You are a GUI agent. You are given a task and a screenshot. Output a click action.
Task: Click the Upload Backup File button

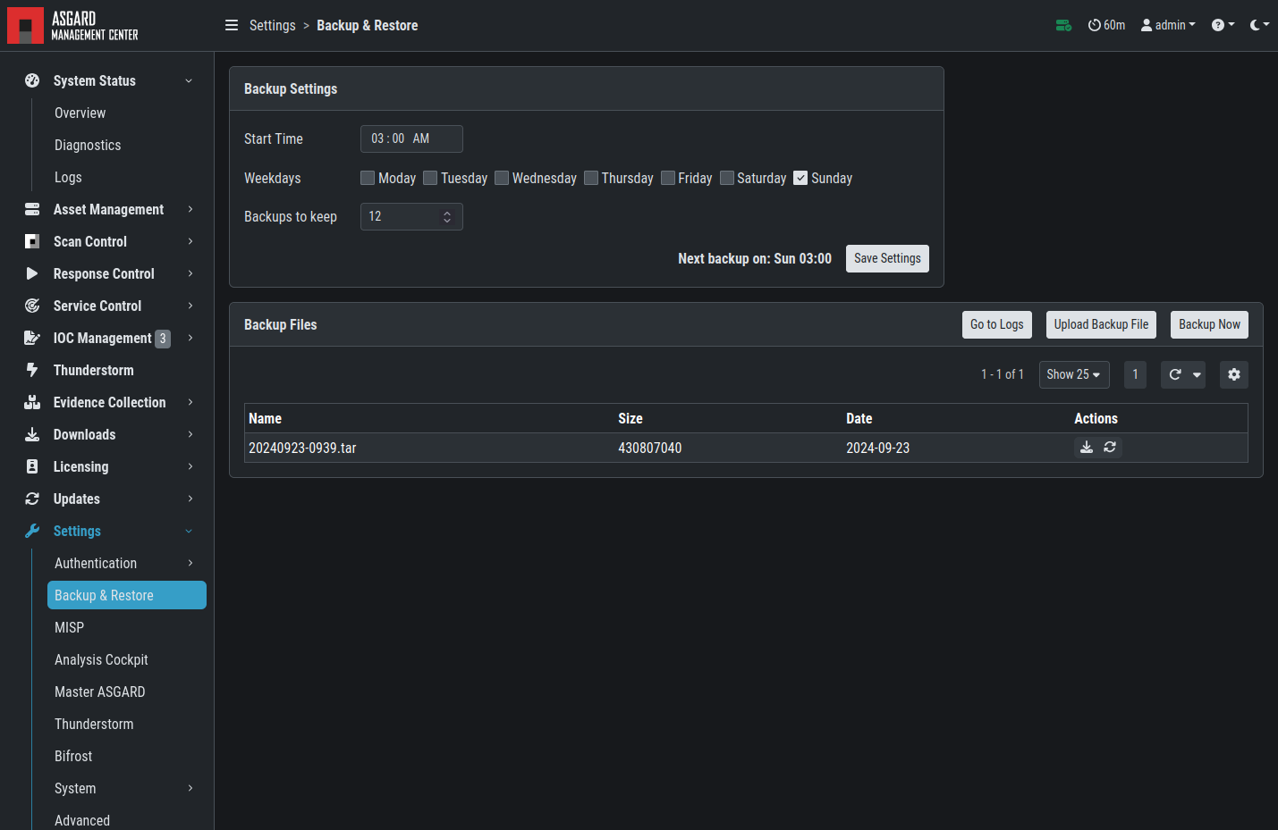1101,325
